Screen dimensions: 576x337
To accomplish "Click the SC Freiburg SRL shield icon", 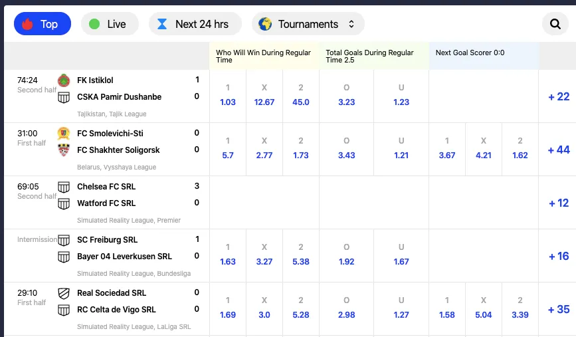I will (64, 240).
